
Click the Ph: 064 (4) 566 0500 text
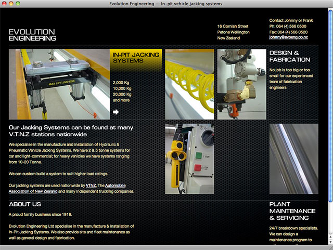tap(288, 27)
